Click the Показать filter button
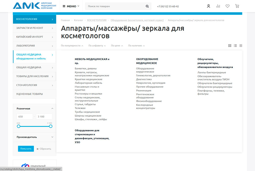Screen dimensions: 255x171 tap(26, 149)
